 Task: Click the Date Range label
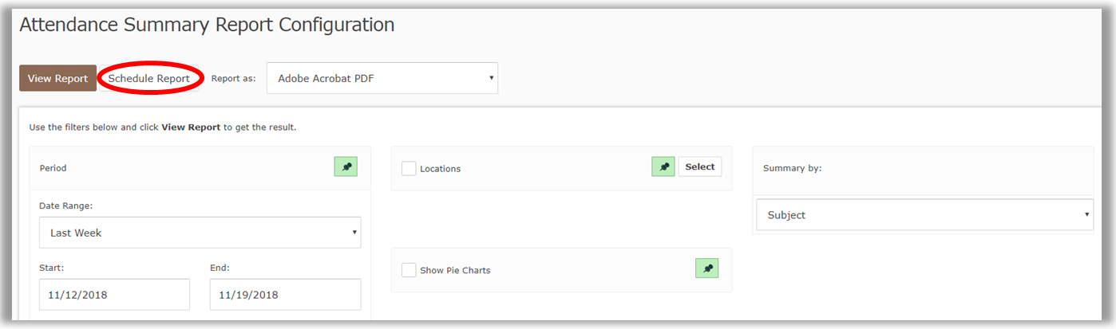pyautogui.click(x=65, y=206)
